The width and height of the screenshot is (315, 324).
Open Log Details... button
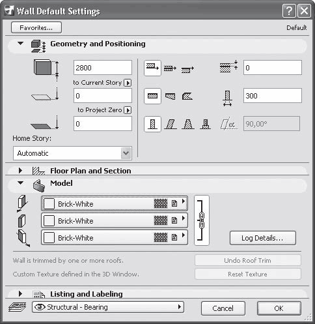[263, 238]
